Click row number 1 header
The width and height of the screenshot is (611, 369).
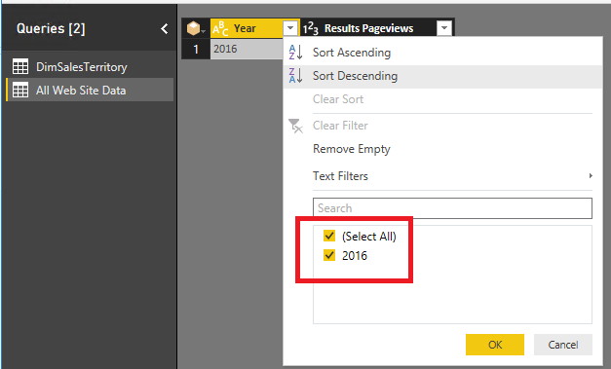196,49
